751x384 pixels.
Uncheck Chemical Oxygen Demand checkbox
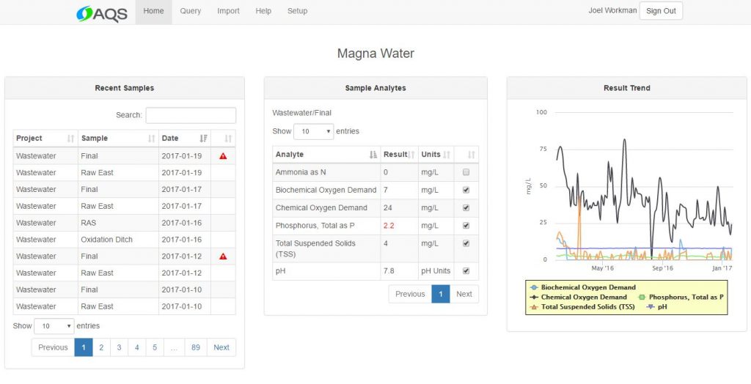click(x=466, y=208)
